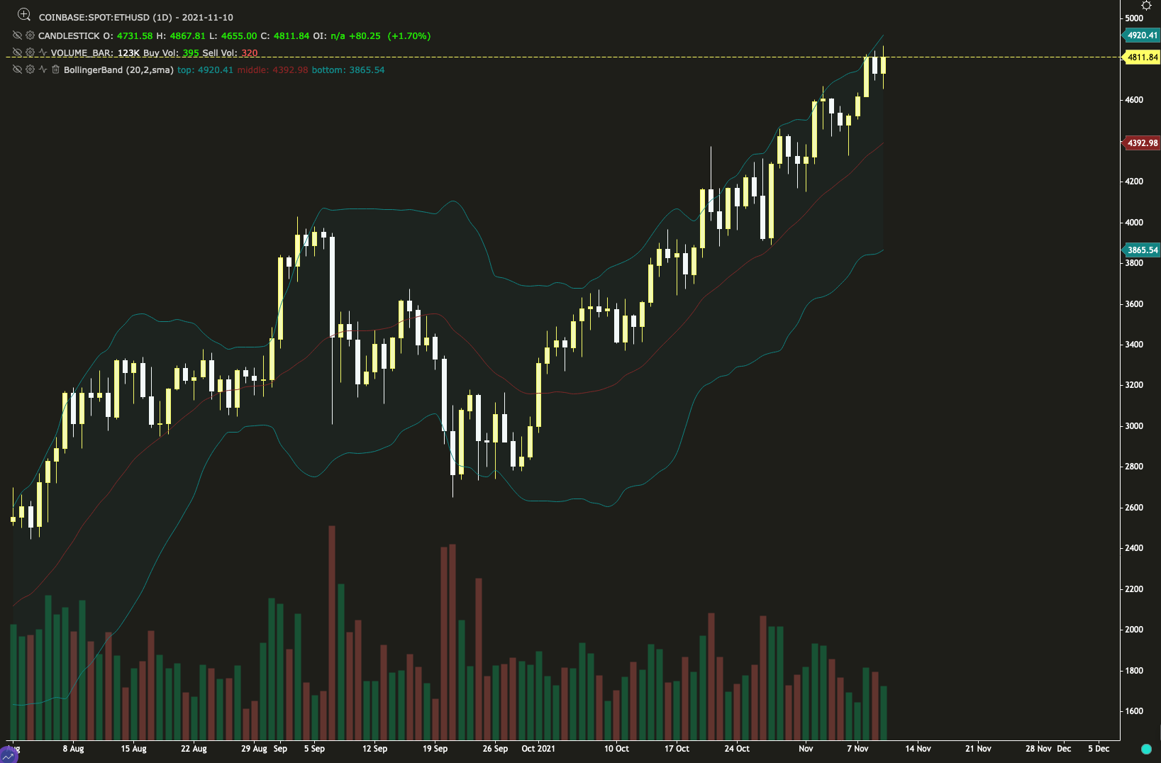Click the candlestick open value 4731.58

135,35
